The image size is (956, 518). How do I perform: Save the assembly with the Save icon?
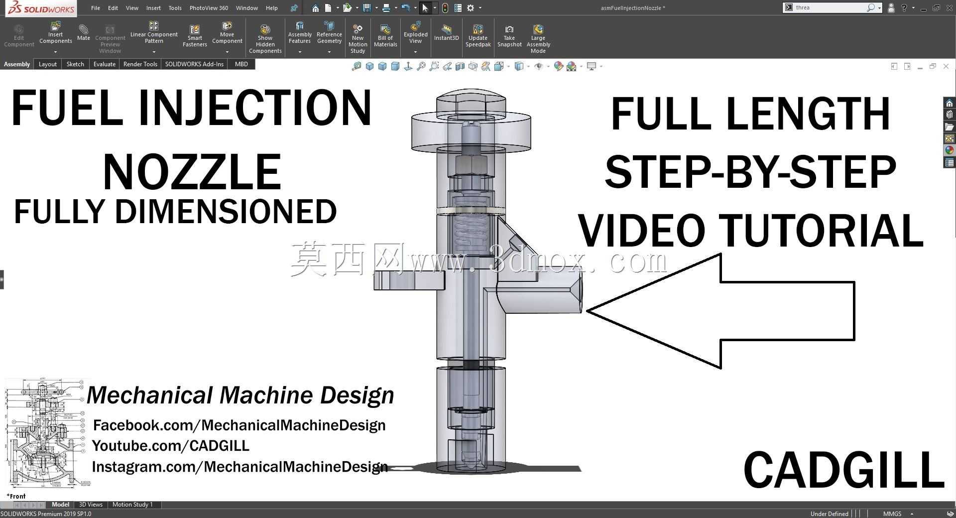367,8
